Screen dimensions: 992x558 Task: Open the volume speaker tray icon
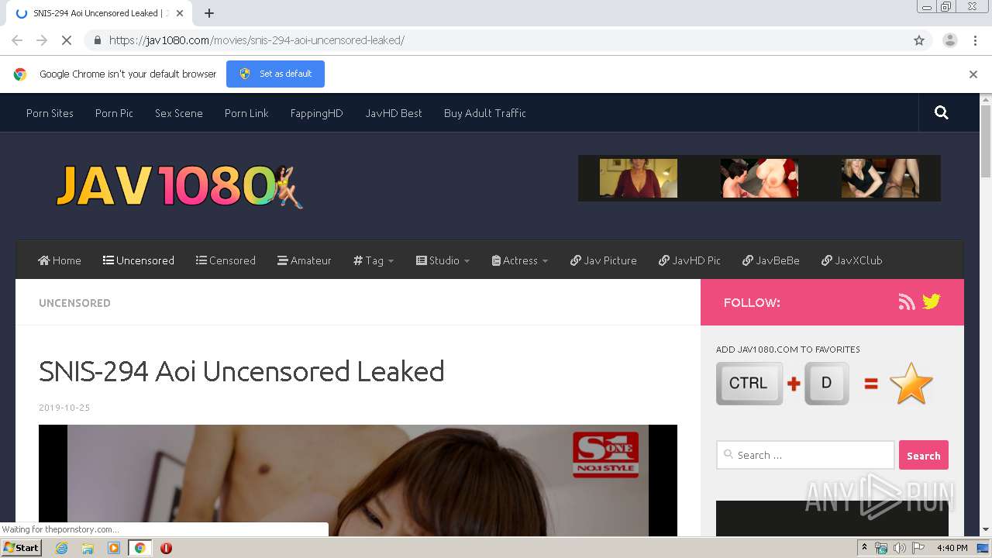(x=899, y=548)
